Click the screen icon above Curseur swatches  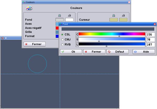tap(114, 15)
